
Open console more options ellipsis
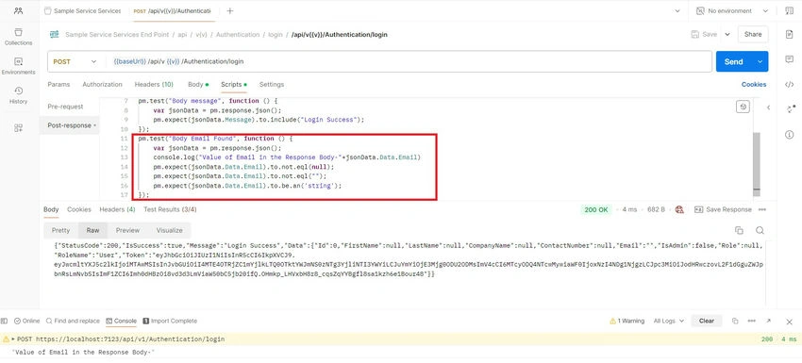coord(751,322)
